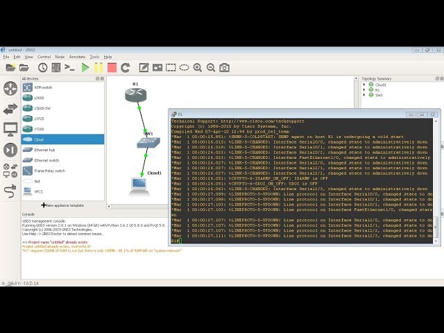
Task: Select ATM switch in device list
Action: pos(63,87)
